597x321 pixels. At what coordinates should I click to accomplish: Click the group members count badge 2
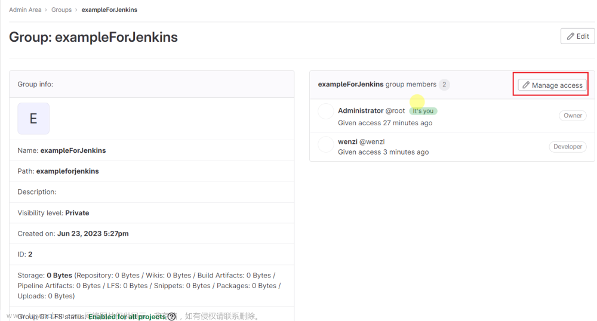coord(444,85)
